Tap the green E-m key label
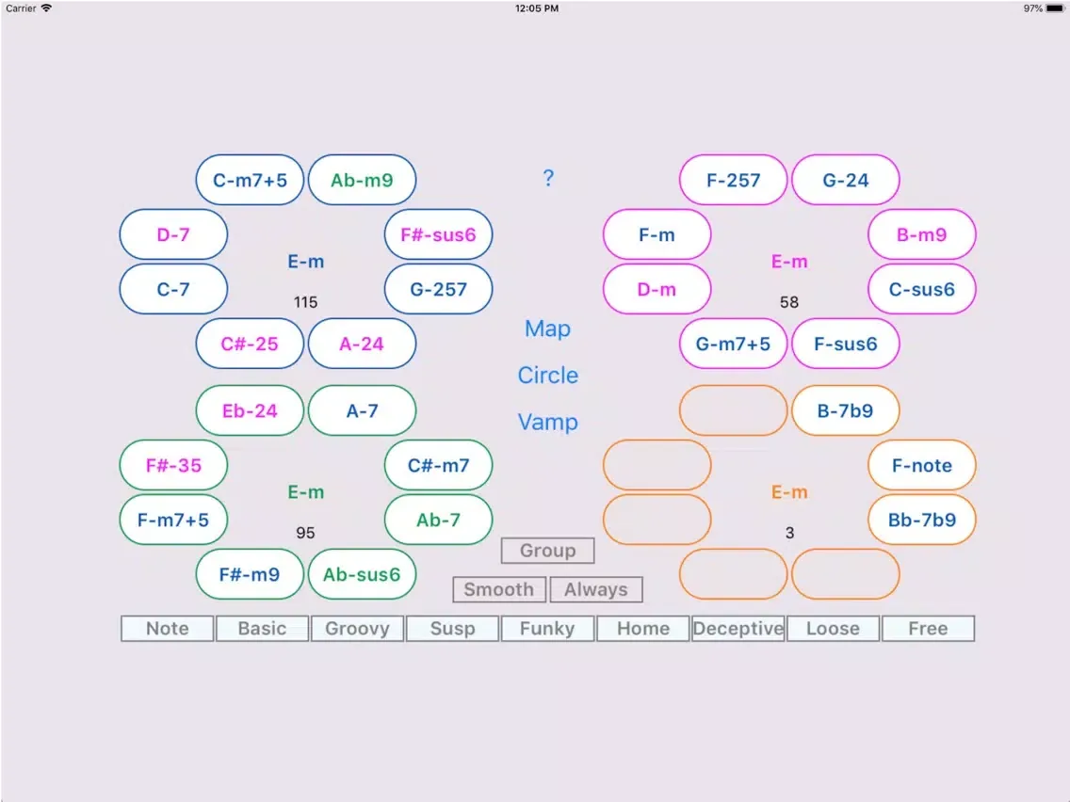Screen dimensions: 1070x802 coord(306,492)
